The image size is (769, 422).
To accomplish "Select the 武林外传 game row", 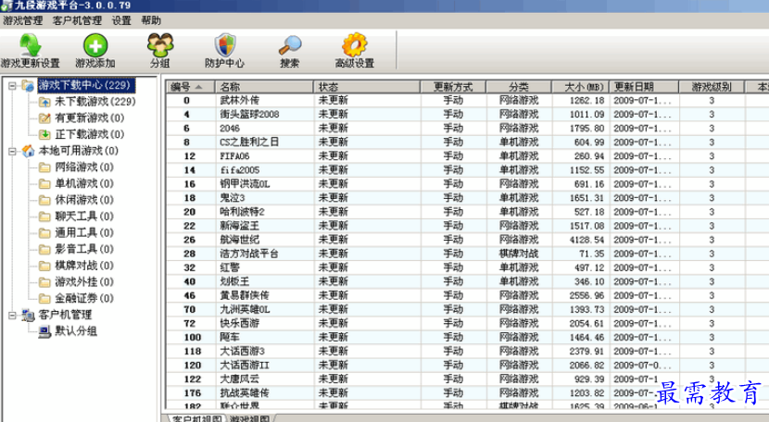I will [467, 101].
